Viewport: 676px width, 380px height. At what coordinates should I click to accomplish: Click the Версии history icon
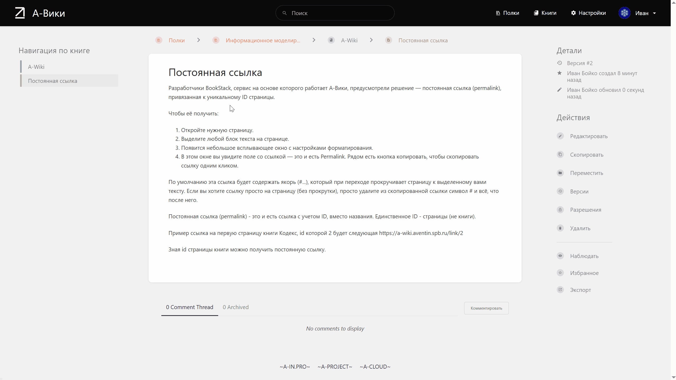[560, 191]
